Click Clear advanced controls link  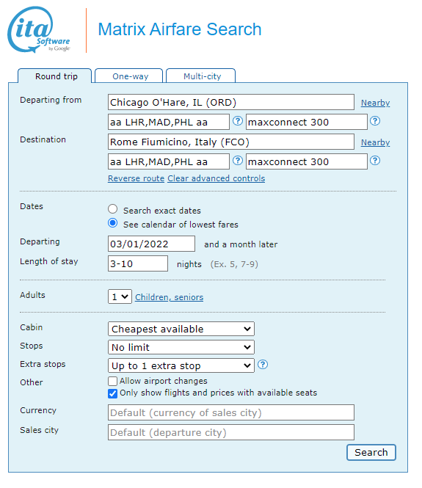217,178
